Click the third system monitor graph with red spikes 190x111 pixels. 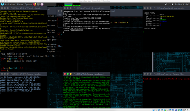coord(76,4)
